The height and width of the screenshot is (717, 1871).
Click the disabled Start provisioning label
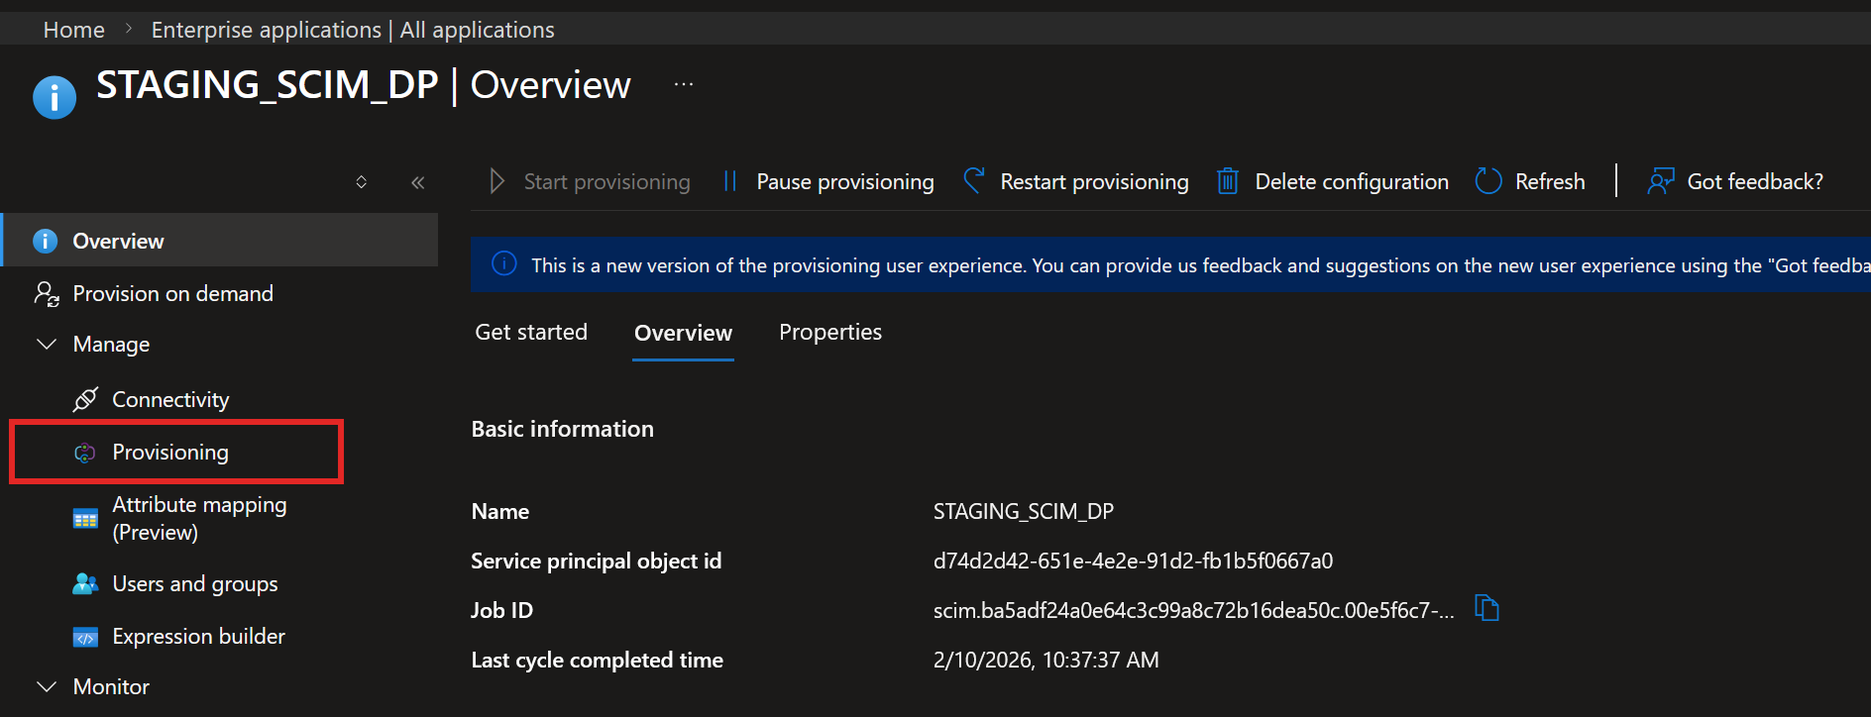(x=606, y=181)
